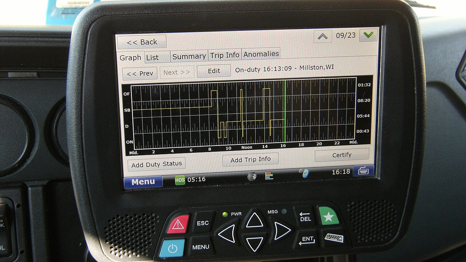Tap the Add Duty Status button
Image resolution: width=466 pixels, height=262 pixels.
point(157,164)
